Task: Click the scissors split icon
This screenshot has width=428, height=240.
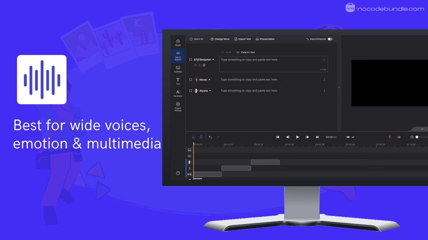Action: pos(193,137)
